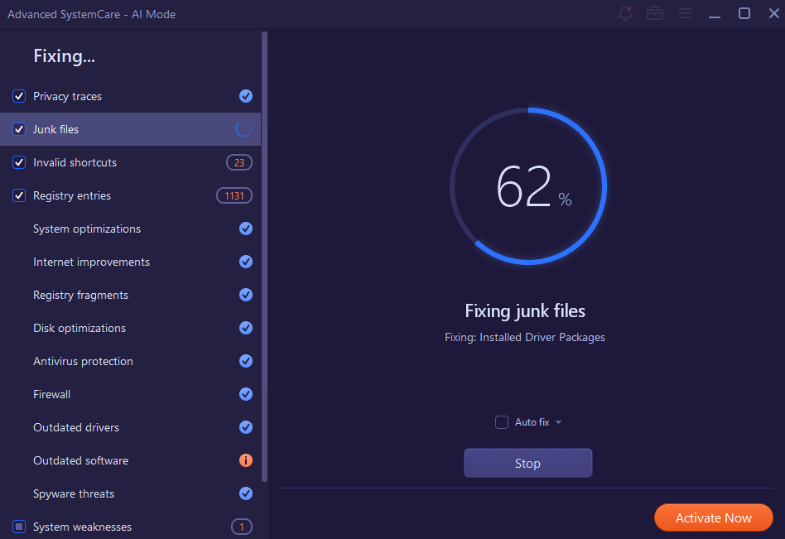Enable the Auto fix checkbox
The width and height of the screenshot is (785, 539).
click(502, 422)
